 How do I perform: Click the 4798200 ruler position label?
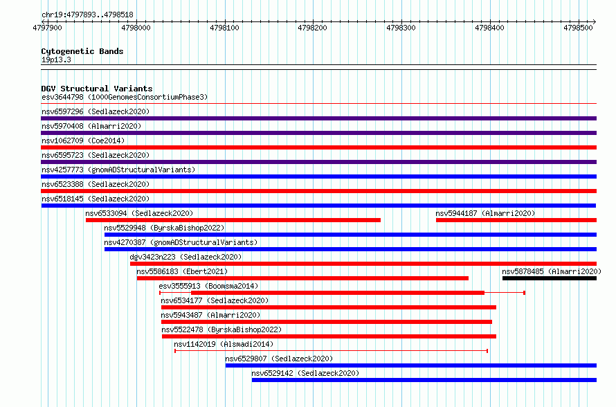[x=312, y=28]
